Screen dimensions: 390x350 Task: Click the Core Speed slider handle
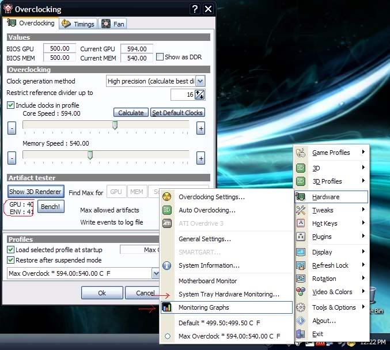click(115, 125)
